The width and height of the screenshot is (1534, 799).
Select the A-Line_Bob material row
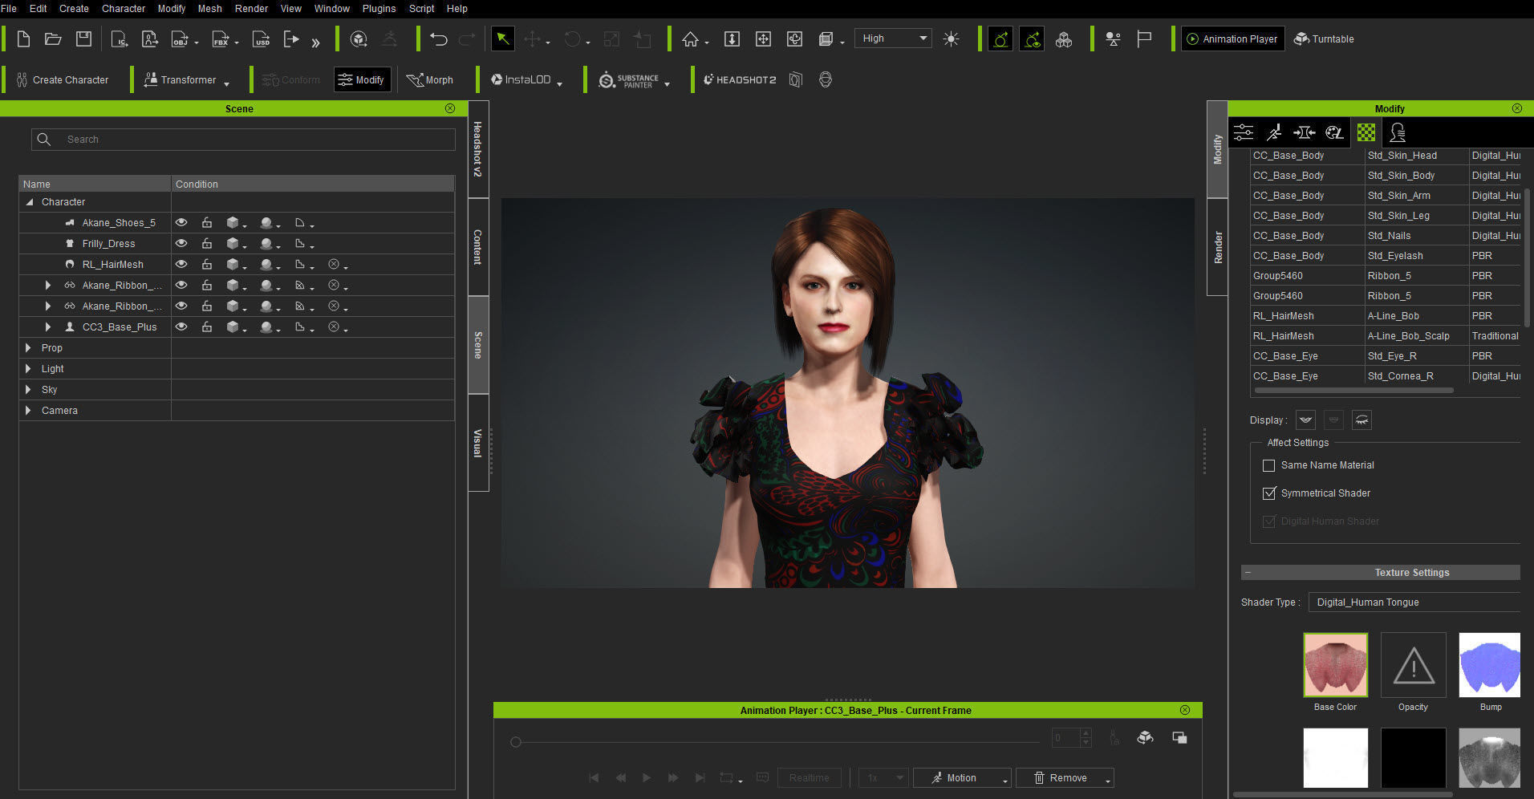[1386, 316]
